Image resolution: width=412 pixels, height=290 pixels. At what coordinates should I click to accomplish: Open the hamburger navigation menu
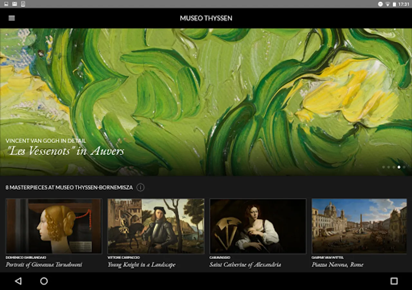pyautogui.click(x=12, y=18)
